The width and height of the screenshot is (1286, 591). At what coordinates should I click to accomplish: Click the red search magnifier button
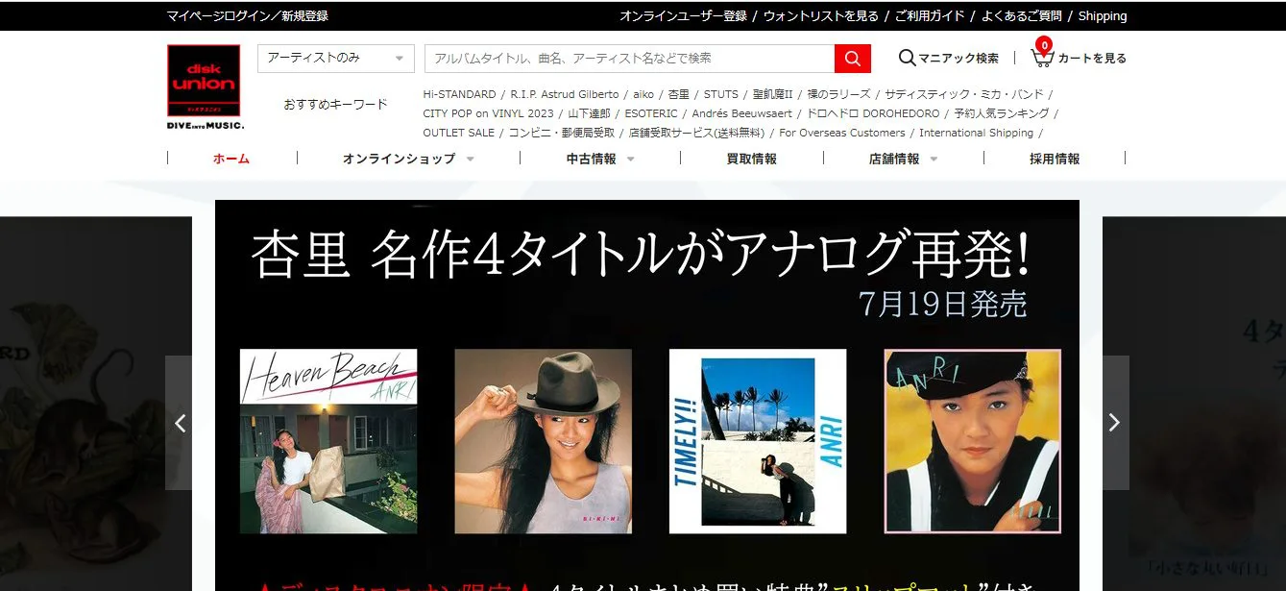pos(852,59)
